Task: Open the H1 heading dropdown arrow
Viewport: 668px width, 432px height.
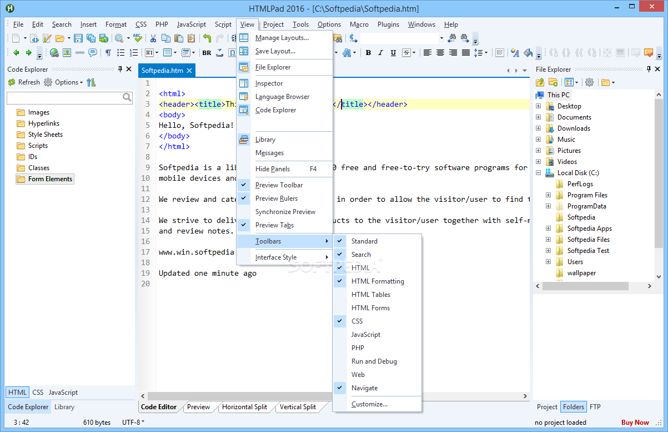Action: click(x=158, y=53)
